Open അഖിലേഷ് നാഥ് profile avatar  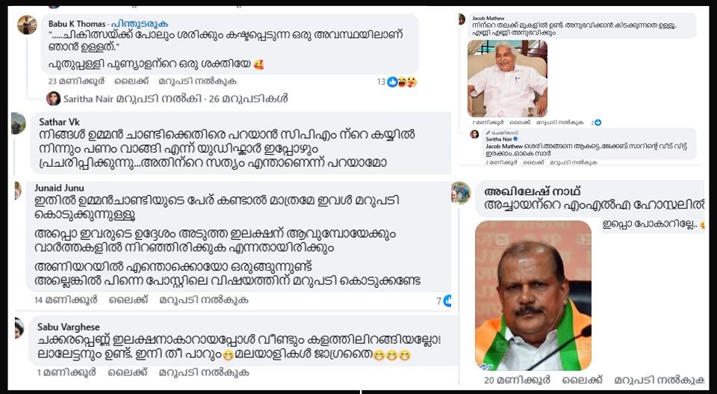[x=461, y=193]
